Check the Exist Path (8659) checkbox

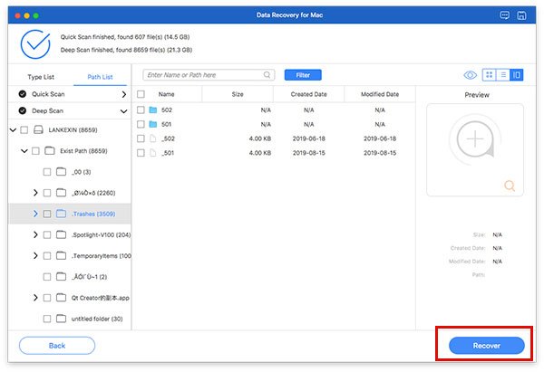[35, 150]
